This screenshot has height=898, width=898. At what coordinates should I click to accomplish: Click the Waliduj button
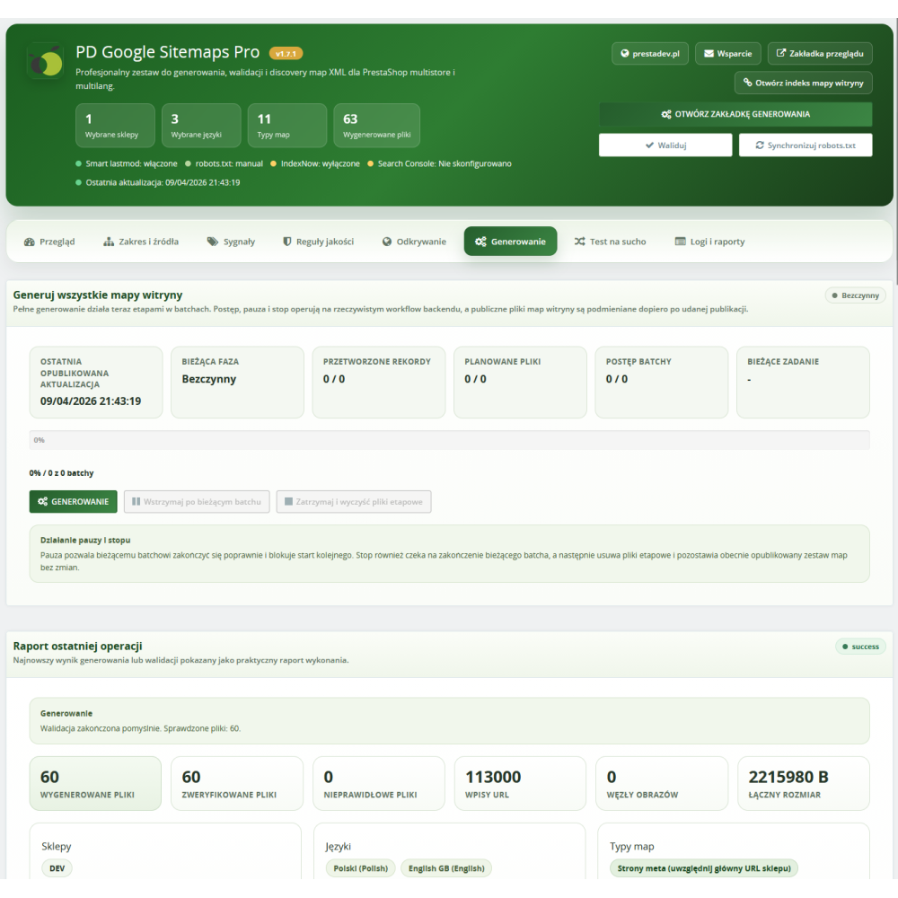point(665,145)
